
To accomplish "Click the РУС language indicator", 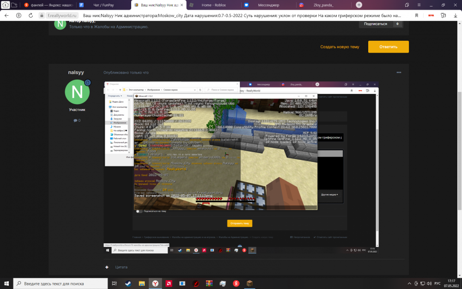I will click(438, 283).
